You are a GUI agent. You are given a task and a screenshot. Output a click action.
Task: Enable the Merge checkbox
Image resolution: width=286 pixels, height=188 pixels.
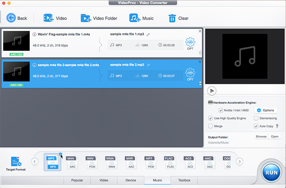(x=211, y=126)
